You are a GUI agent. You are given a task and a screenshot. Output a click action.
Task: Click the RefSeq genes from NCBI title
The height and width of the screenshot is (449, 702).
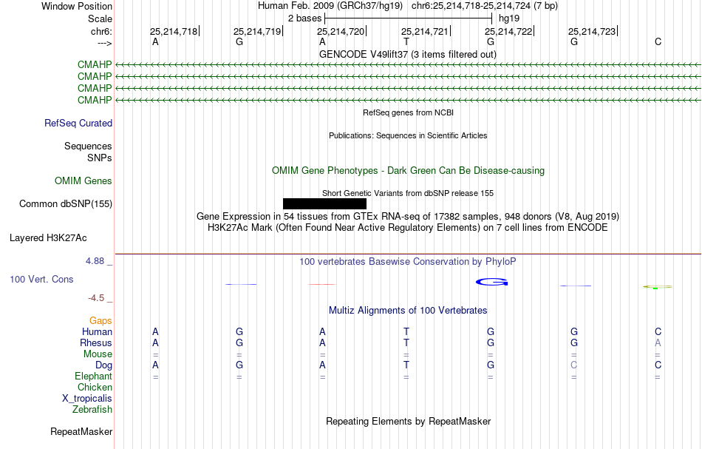[x=408, y=113]
